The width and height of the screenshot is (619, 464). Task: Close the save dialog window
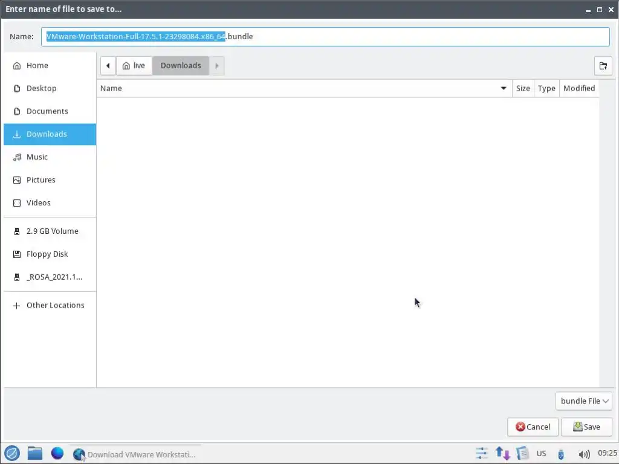click(x=611, y=10)
